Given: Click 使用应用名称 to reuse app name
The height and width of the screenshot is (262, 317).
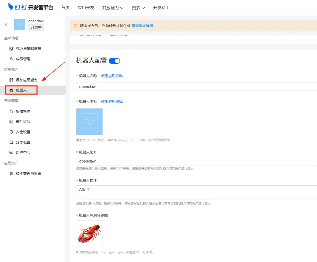Looking at the screenshot, I should [112, 76].
